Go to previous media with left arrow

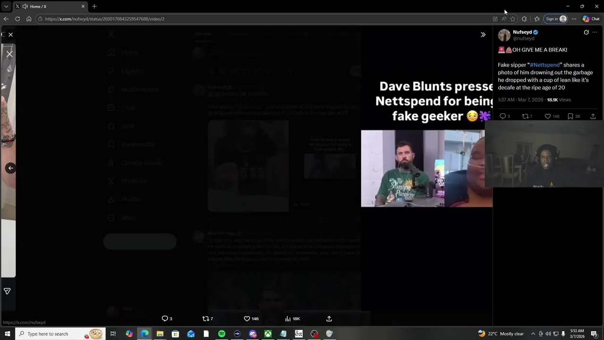(10, 168)
